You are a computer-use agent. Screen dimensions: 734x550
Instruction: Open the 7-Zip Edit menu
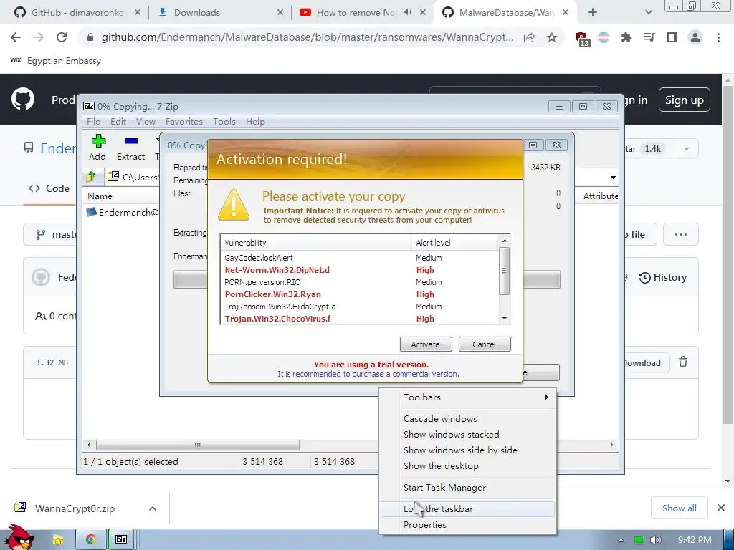coord(118,122)
